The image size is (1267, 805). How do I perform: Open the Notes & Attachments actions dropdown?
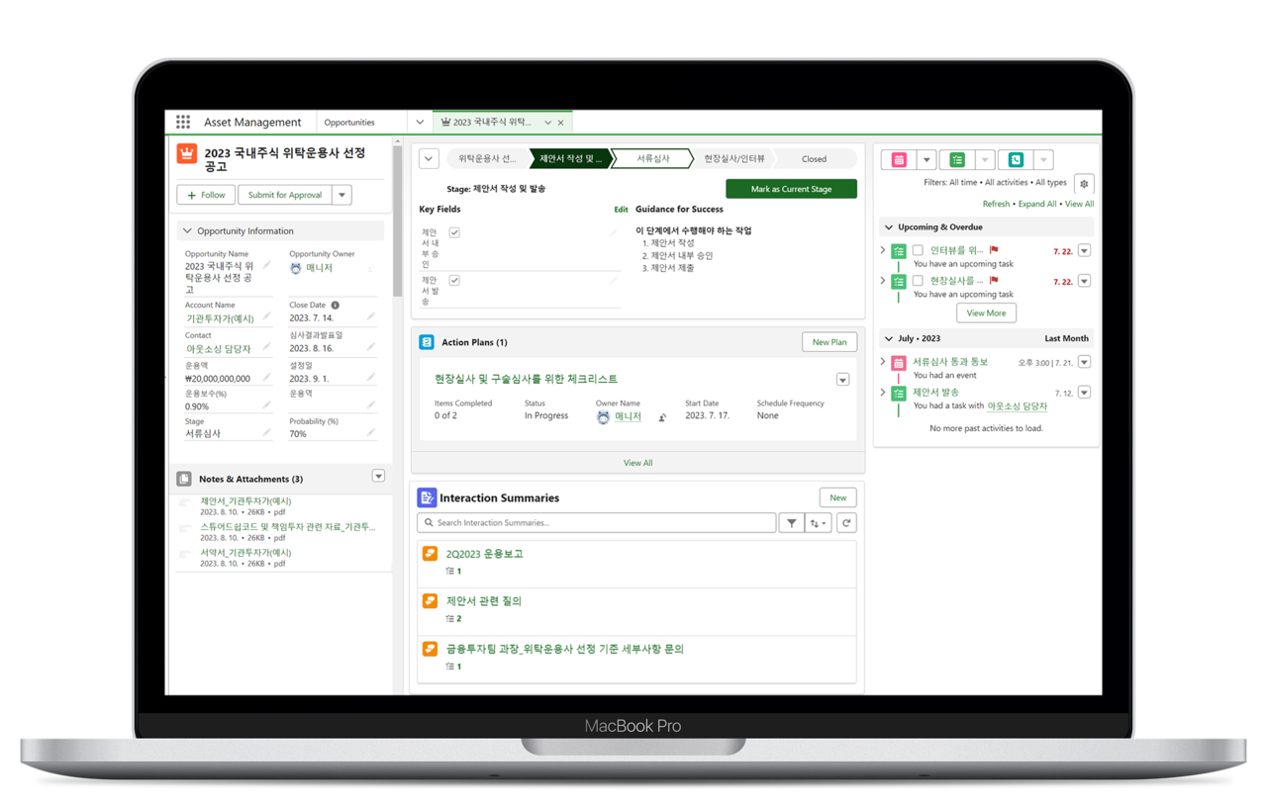click(x=378, y=477)
